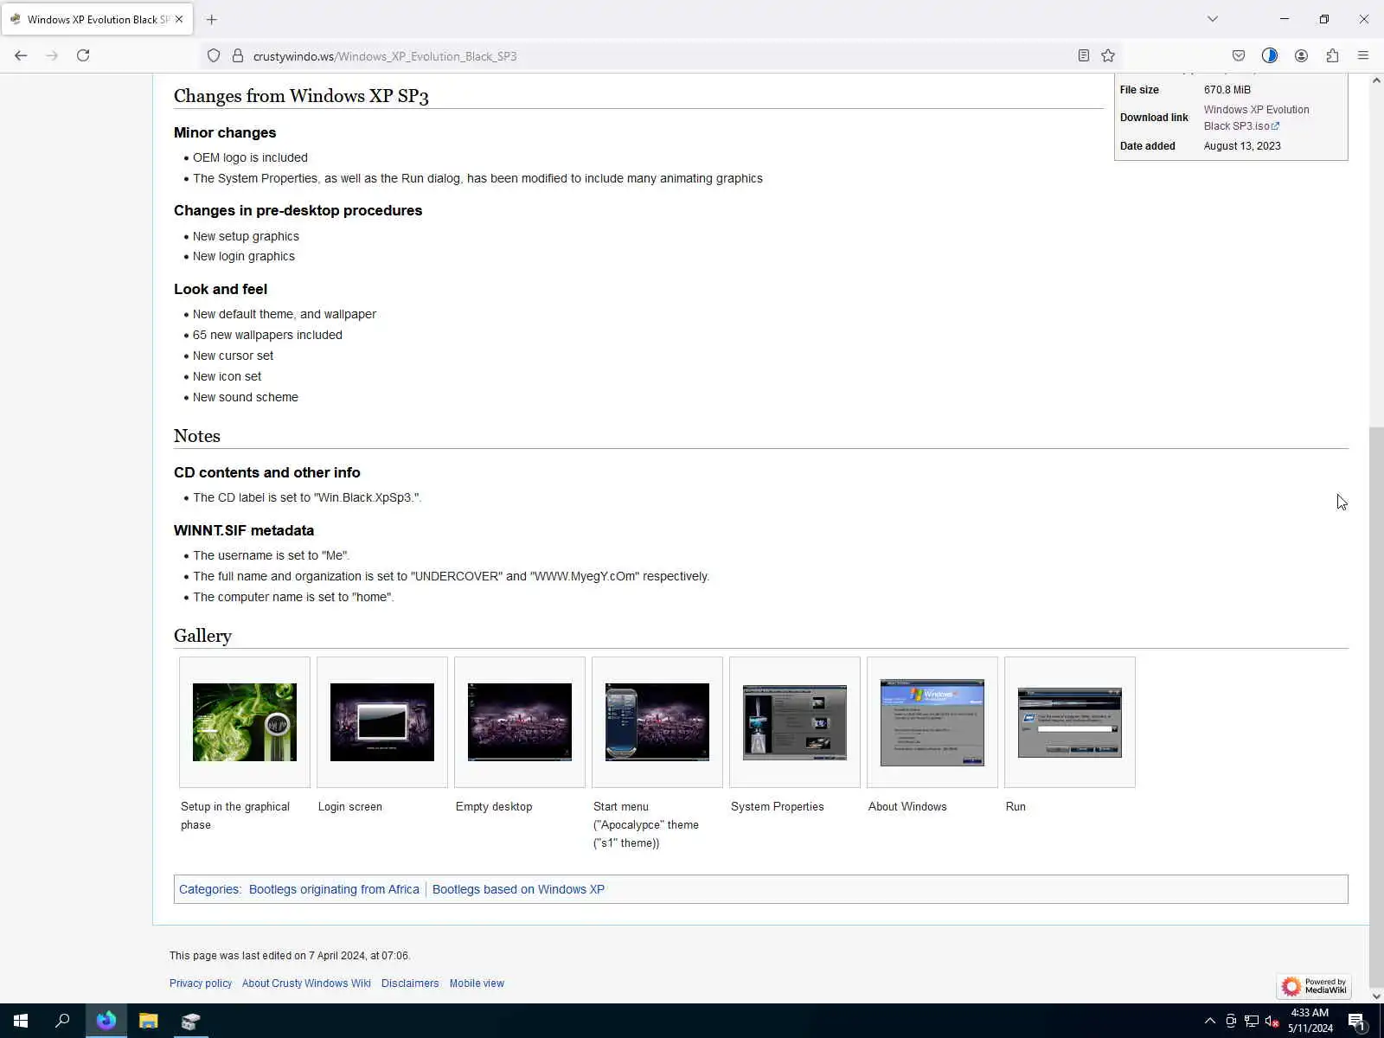Select the date 'August 13, 2023'
Viewport: 1384px width, 1038px height.
[x=1242, y=146]
